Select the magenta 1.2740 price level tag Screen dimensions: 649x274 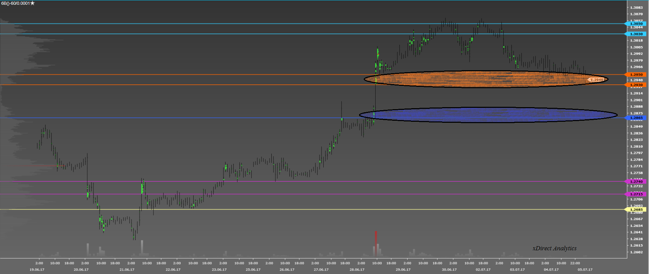coord(636,182)
